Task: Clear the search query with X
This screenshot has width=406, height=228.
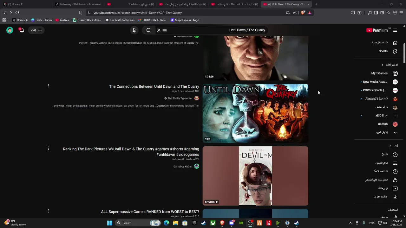Action: (x=159, y=30)
